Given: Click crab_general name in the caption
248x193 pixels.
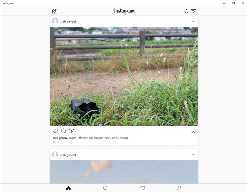Looking at the screenshot, I should [x=60, y=138].
